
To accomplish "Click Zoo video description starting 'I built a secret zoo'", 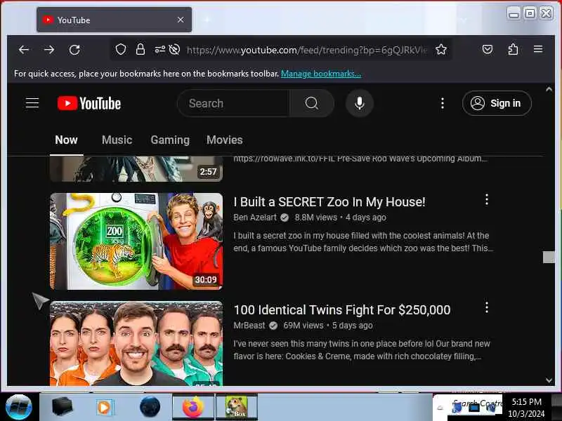I will (x=363, y=242).
